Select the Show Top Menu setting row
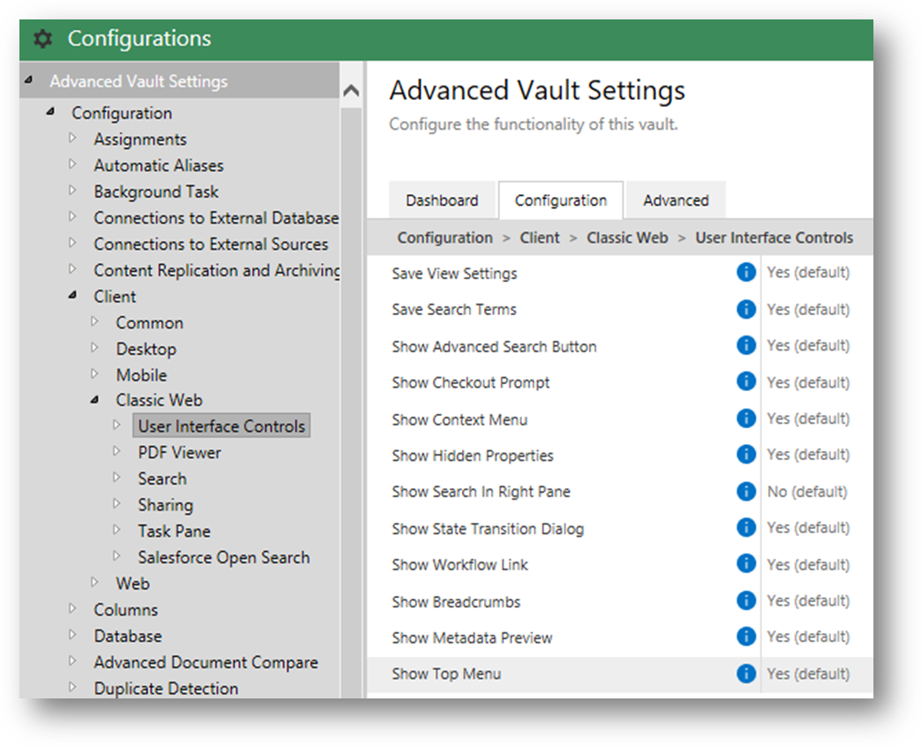The image size is (922, 747). (x=620, y=674)
